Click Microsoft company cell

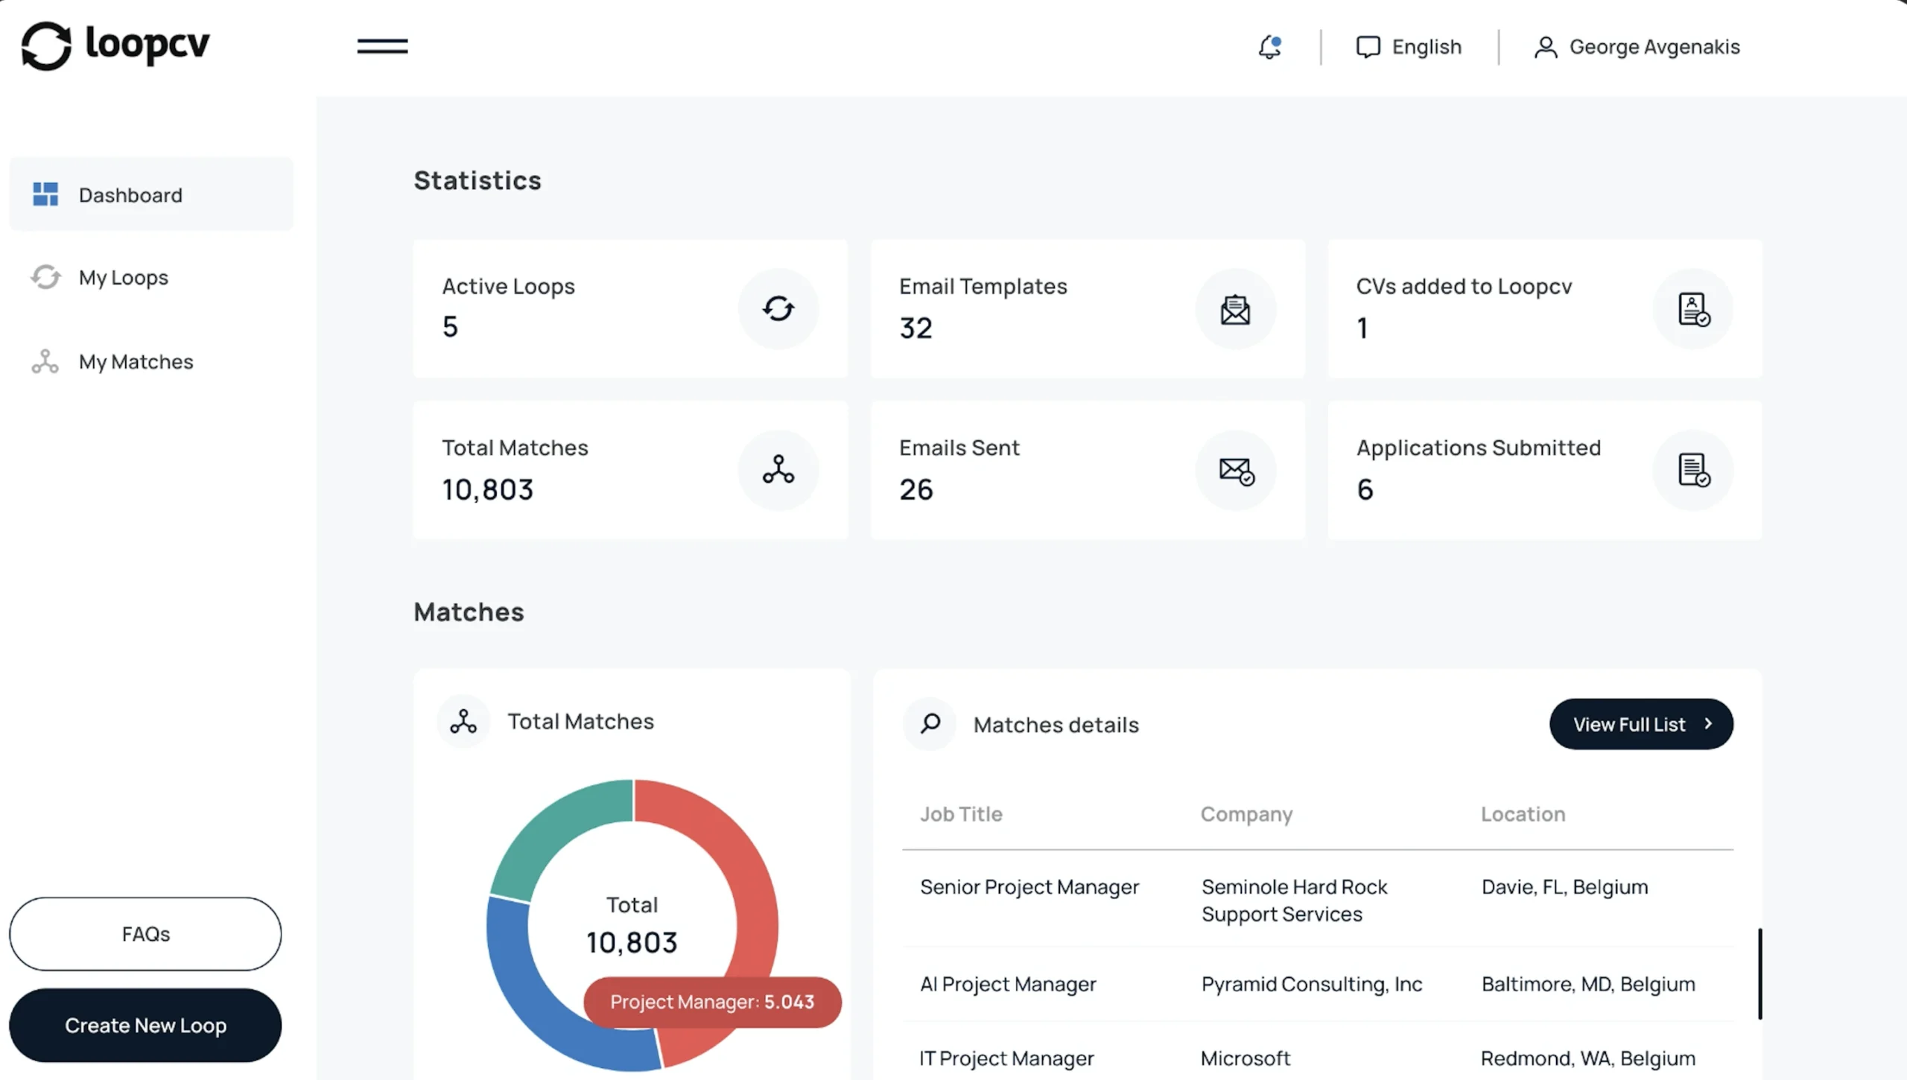coord(1245,1058)
